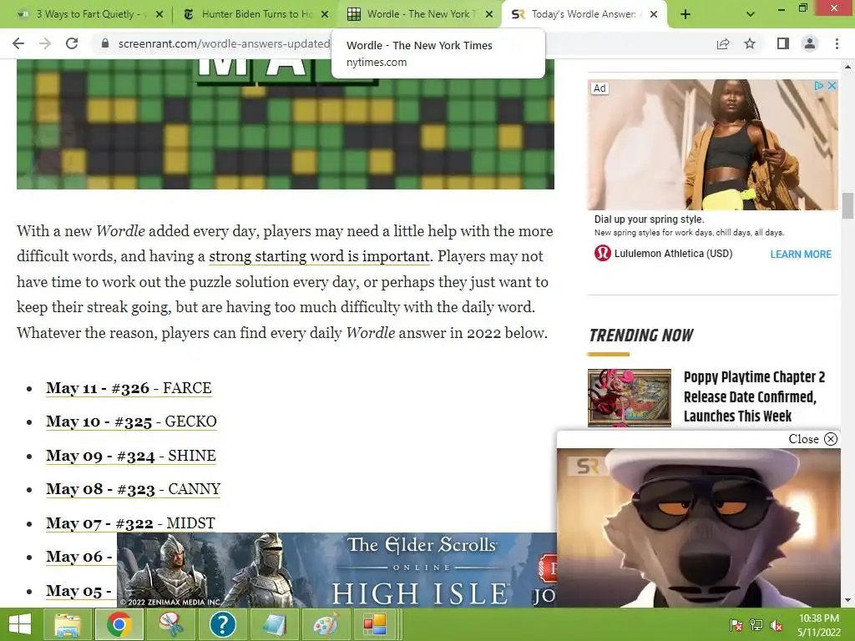Open the May 11 #326 FARCE link
Screen dimensions: 855x641
(x=129, y=388)
